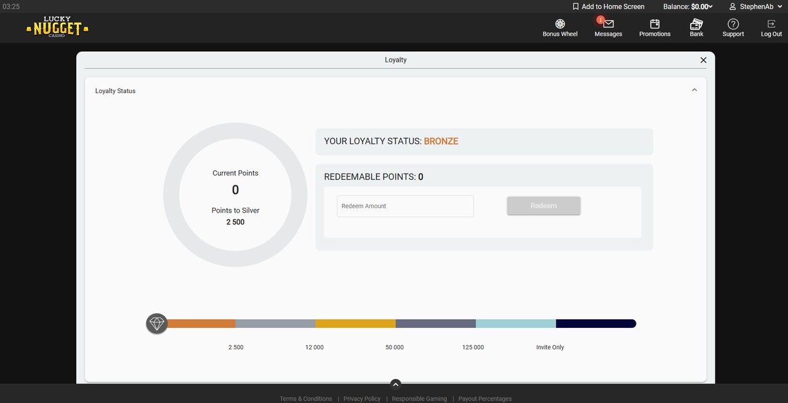Open the Promotions calendar icon
This screenshot has width=788, height=403.
coord(654,25)
